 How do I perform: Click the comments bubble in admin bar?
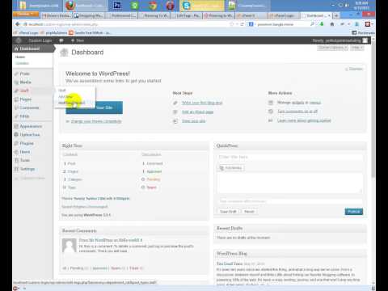61,40
